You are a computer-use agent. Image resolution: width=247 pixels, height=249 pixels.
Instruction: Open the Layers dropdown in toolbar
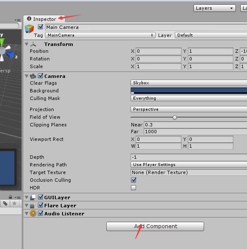215,8
